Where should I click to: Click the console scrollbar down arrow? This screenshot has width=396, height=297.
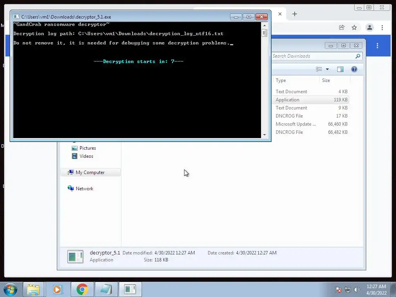[x=265, y=135]
